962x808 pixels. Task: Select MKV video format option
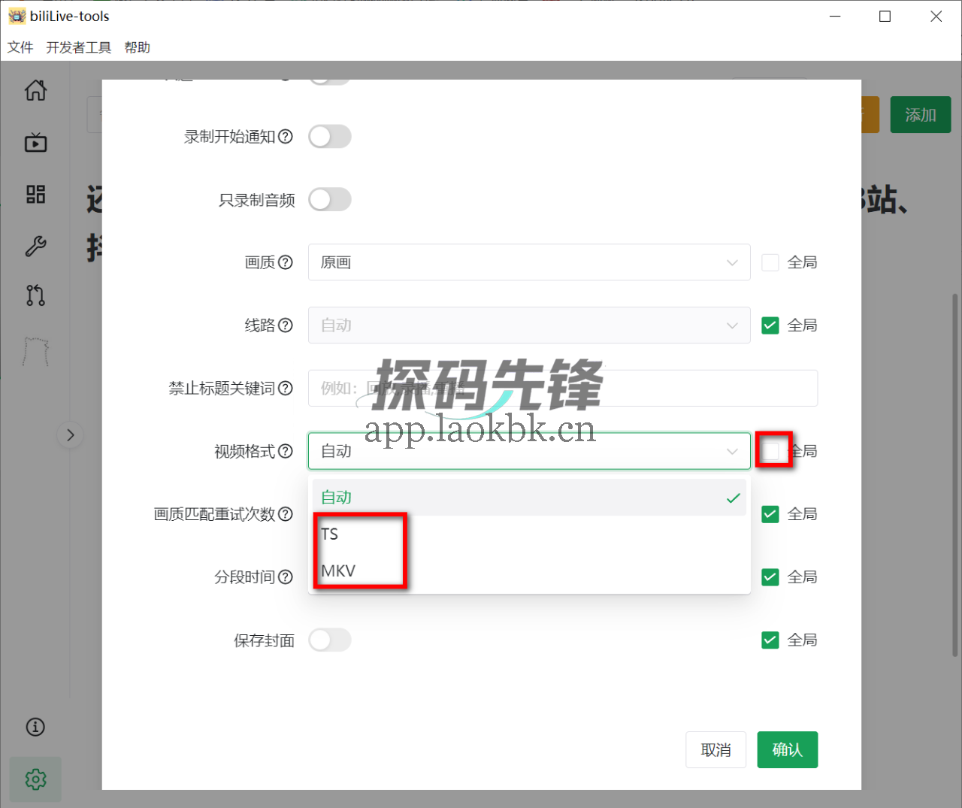coord(529,570)
